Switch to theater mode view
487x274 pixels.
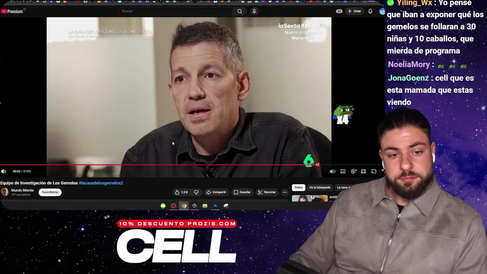pyautogui.click(x=363, y=172)
